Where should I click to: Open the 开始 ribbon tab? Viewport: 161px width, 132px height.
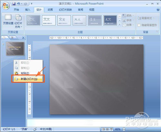(16, 10)
